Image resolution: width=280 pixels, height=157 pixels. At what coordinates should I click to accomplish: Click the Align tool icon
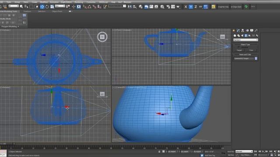click(x=135, y=7)
